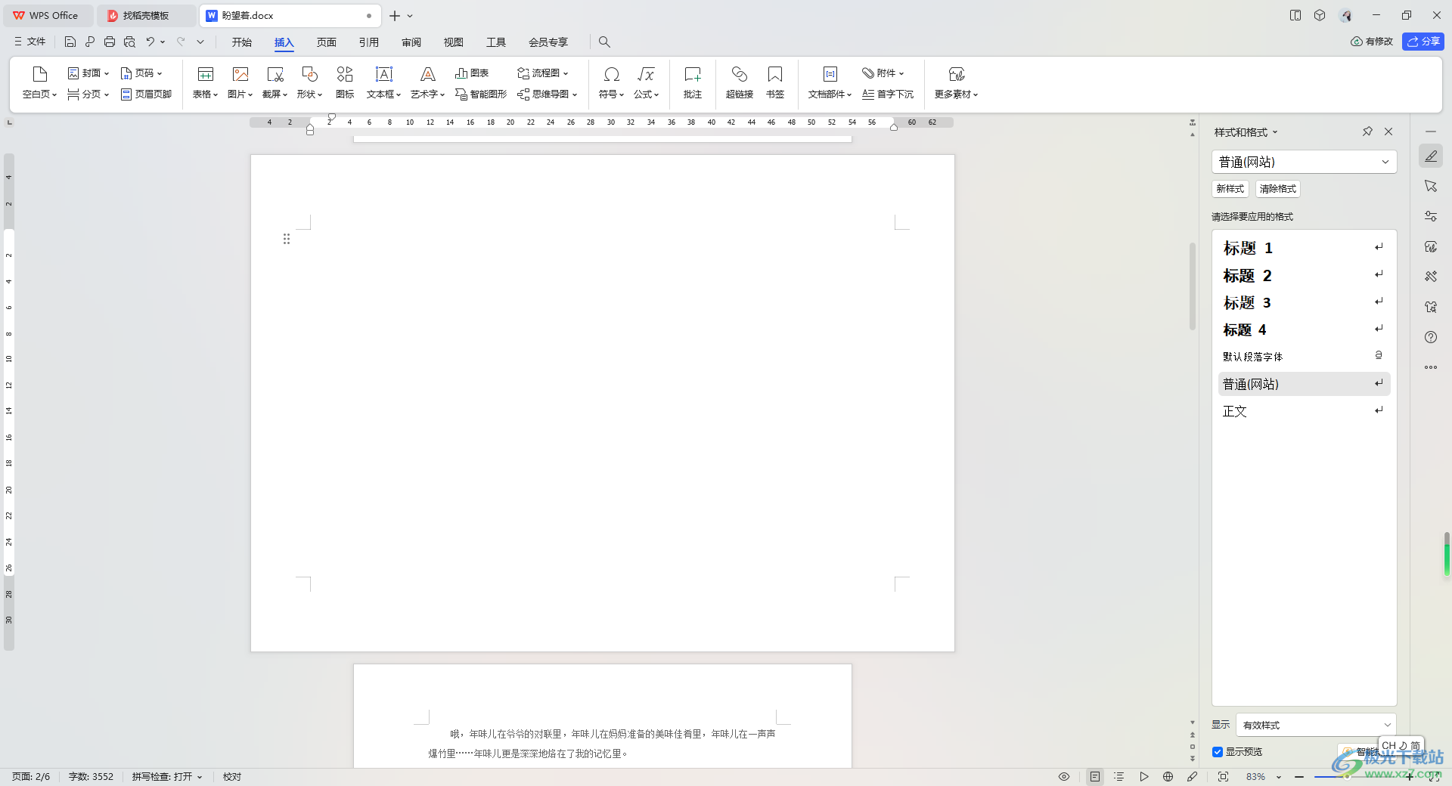Image resolution: width=1452 pixels, height=786 pixels.
Task: Add a comment with 批注 icon
Action: [x=692, y=82]
